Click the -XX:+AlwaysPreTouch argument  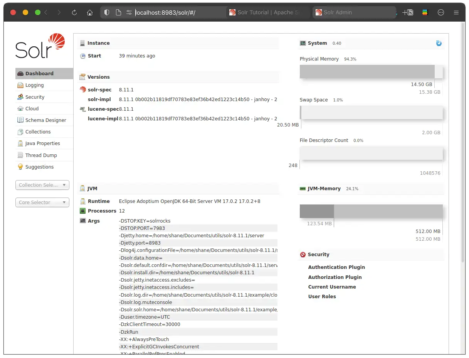[144, 339]
